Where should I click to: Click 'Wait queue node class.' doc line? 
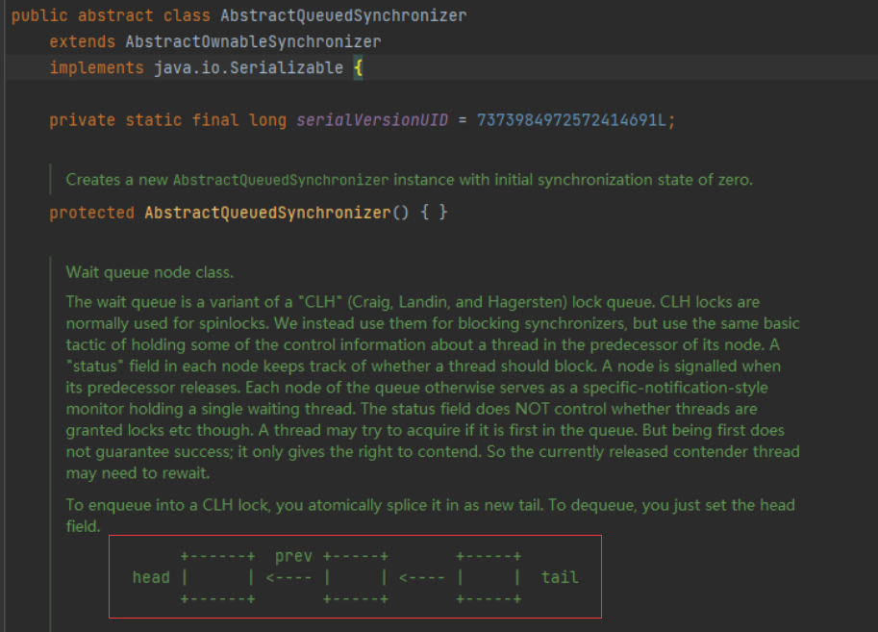[149, 272]
